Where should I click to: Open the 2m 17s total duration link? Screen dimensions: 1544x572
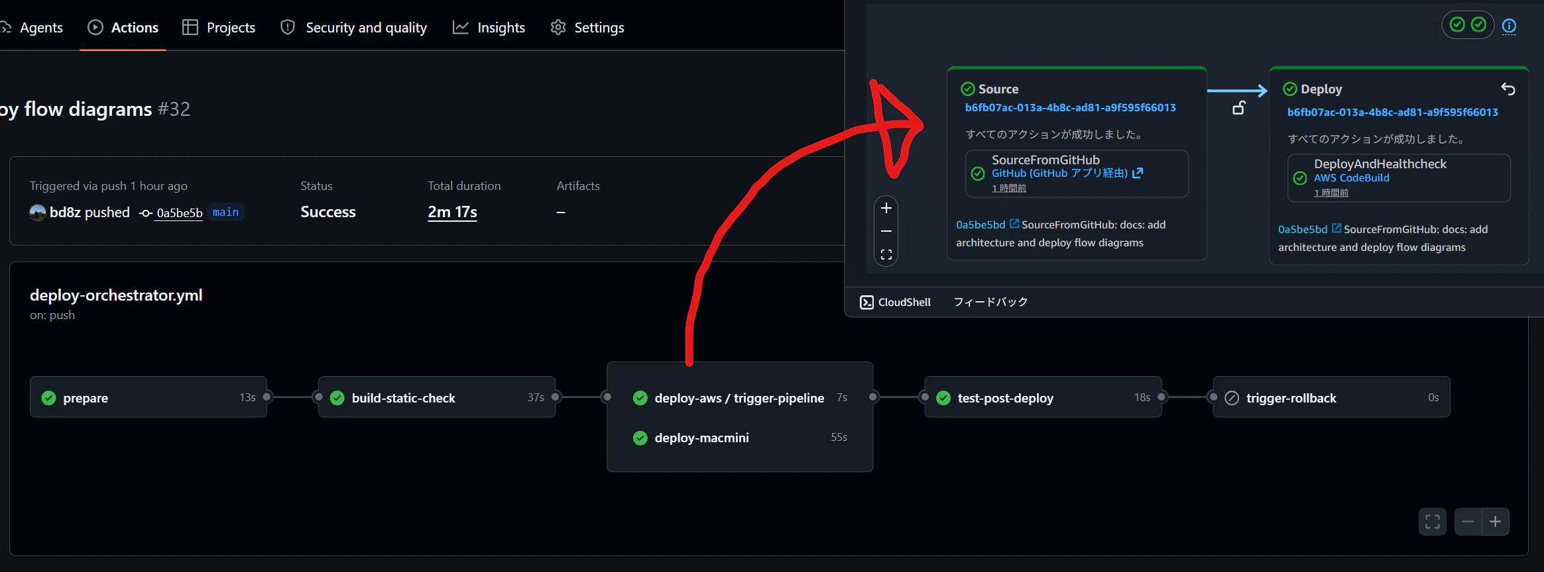click(452, 212)
